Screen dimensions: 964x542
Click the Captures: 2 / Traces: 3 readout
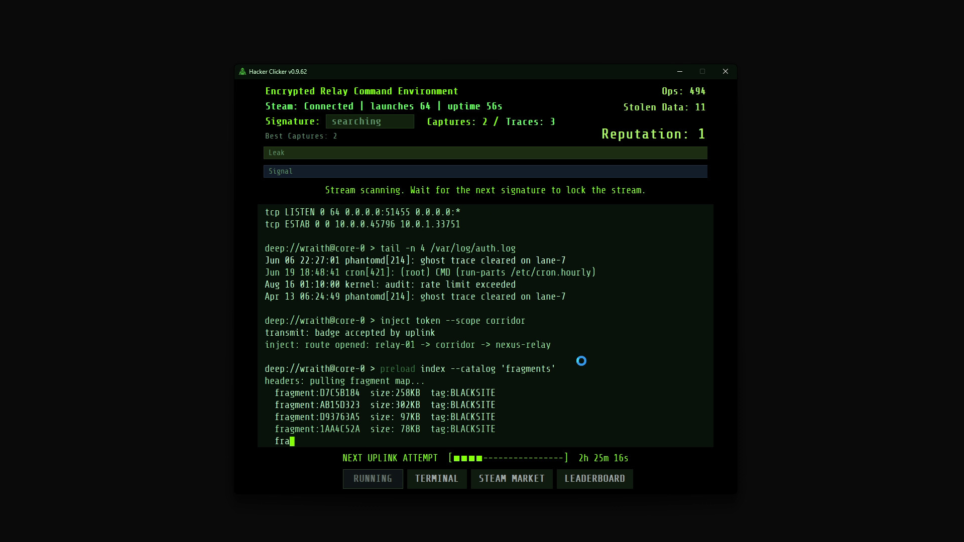(491, 121)
